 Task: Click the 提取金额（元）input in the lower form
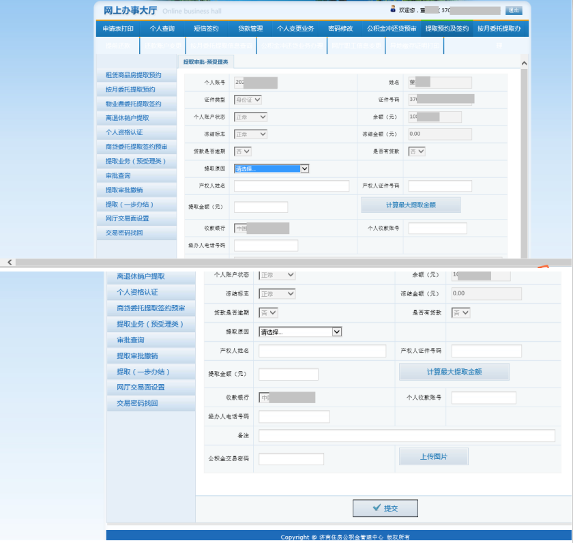pos(289,375)
